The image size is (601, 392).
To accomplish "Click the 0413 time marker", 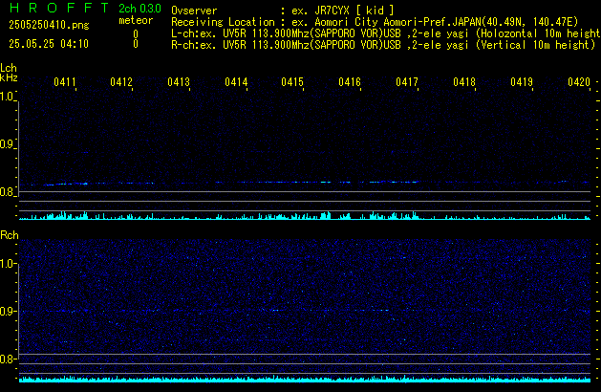I will 179,82.
